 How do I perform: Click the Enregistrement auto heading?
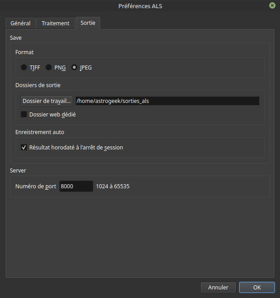pos(40,132)
